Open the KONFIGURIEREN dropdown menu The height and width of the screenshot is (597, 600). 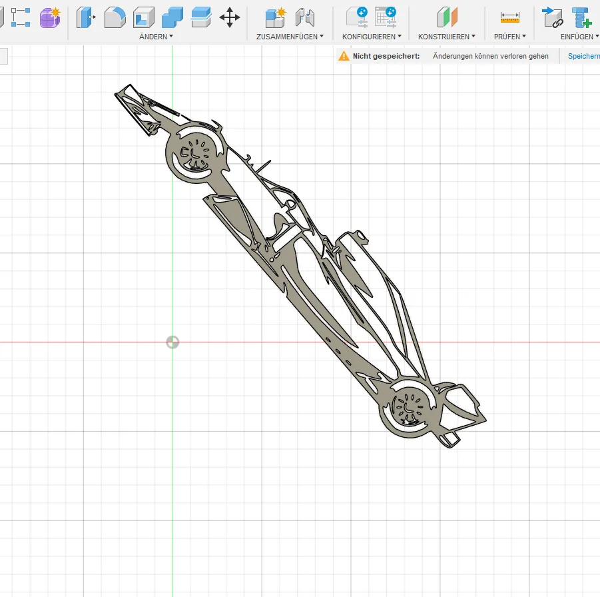[x=372, y=37]
